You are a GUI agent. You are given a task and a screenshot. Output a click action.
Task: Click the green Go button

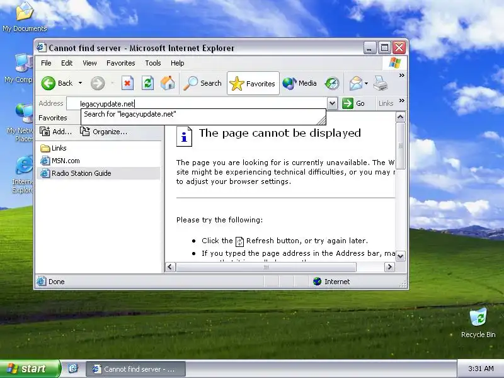pyautogui.click(x=353, y=103)
